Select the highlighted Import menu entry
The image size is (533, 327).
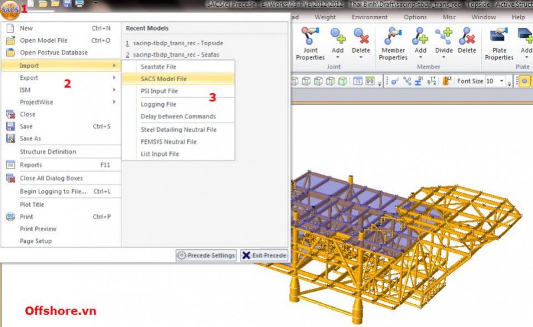[61, 66]
